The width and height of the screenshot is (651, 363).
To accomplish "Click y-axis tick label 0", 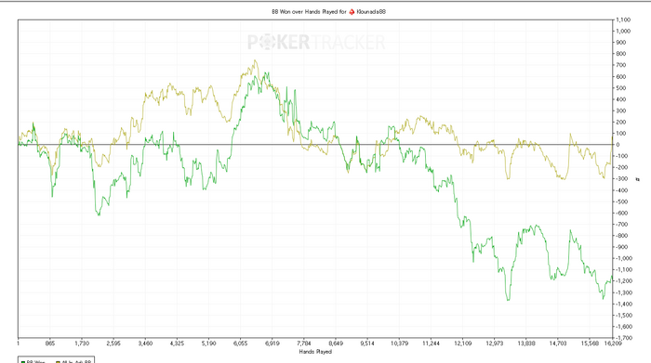I will (x=618, y=145).
